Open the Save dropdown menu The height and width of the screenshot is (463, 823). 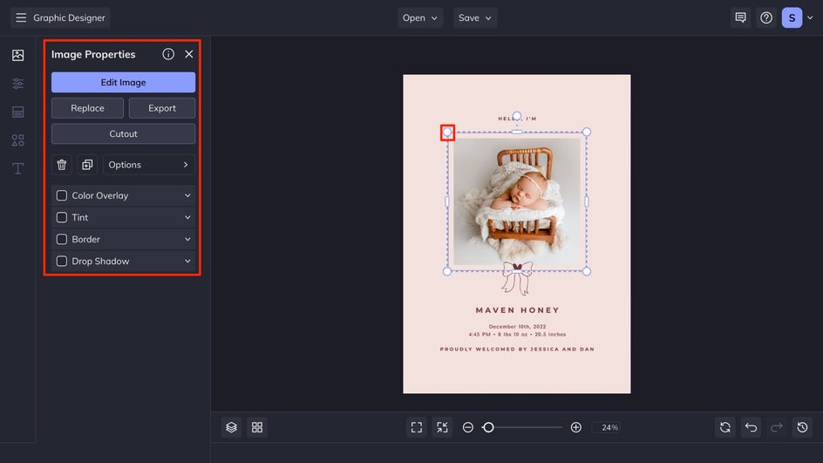(x=475, y=17)
